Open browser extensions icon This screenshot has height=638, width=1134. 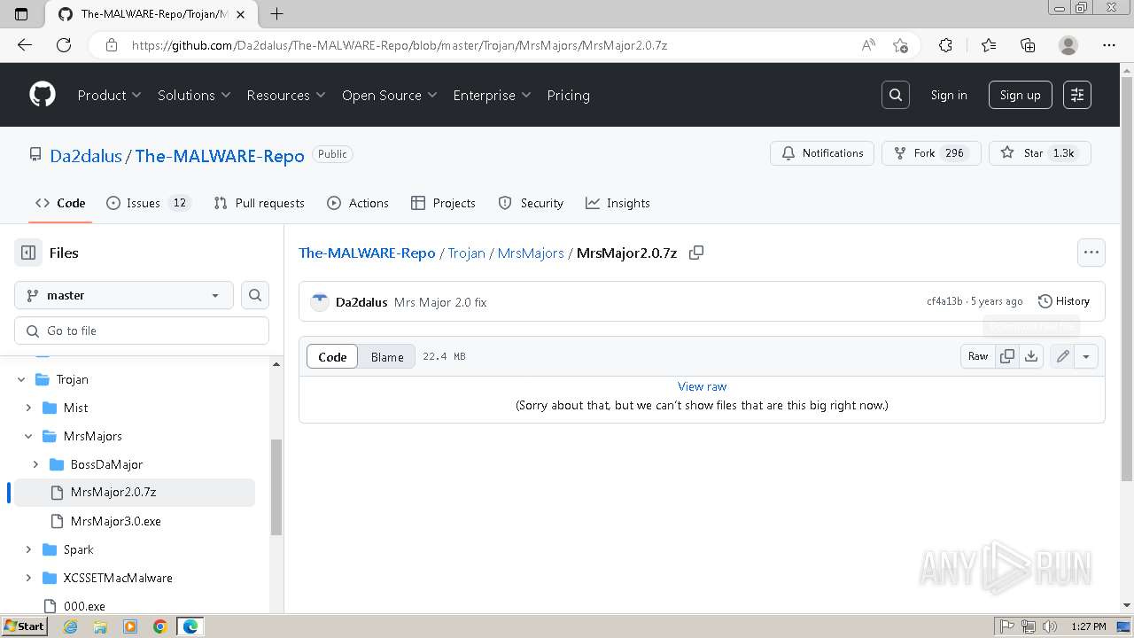(945, 45)
